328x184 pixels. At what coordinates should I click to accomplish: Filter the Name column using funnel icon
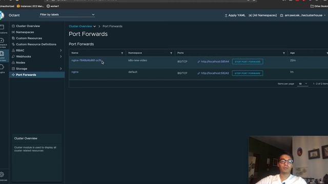coord(122,53)
